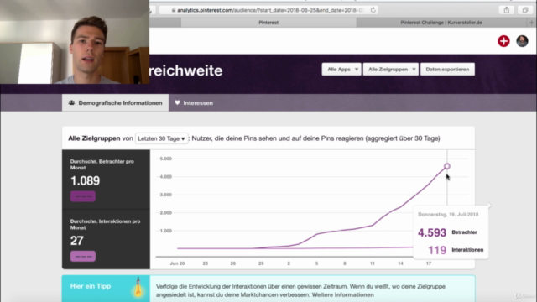Click the Jun 20 axis label
Image resolution: width=537 pixels, height=302 pixels.
[177, 263]
